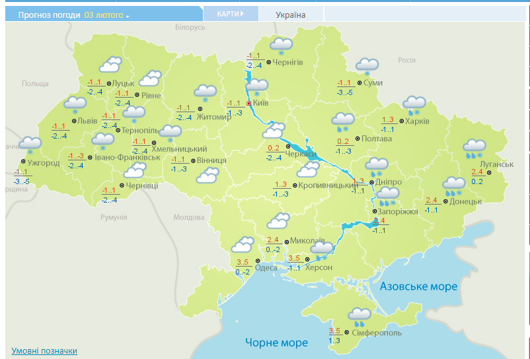Click the sleet cloud icon above Дніпро
This screenshot has height=359, width=530.
tap(377, 168)
